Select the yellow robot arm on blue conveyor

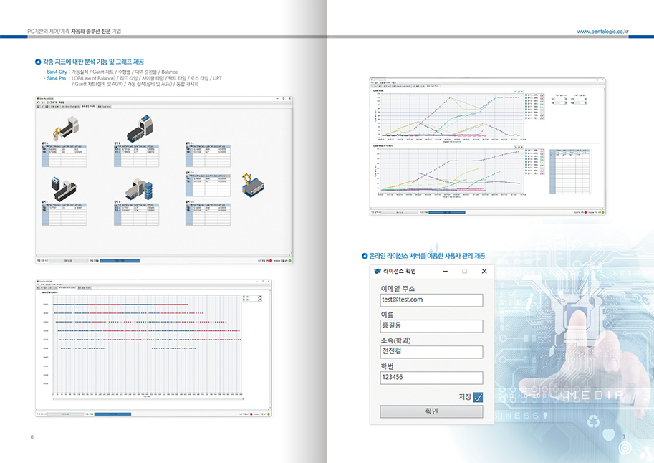(x=254, y=184)
